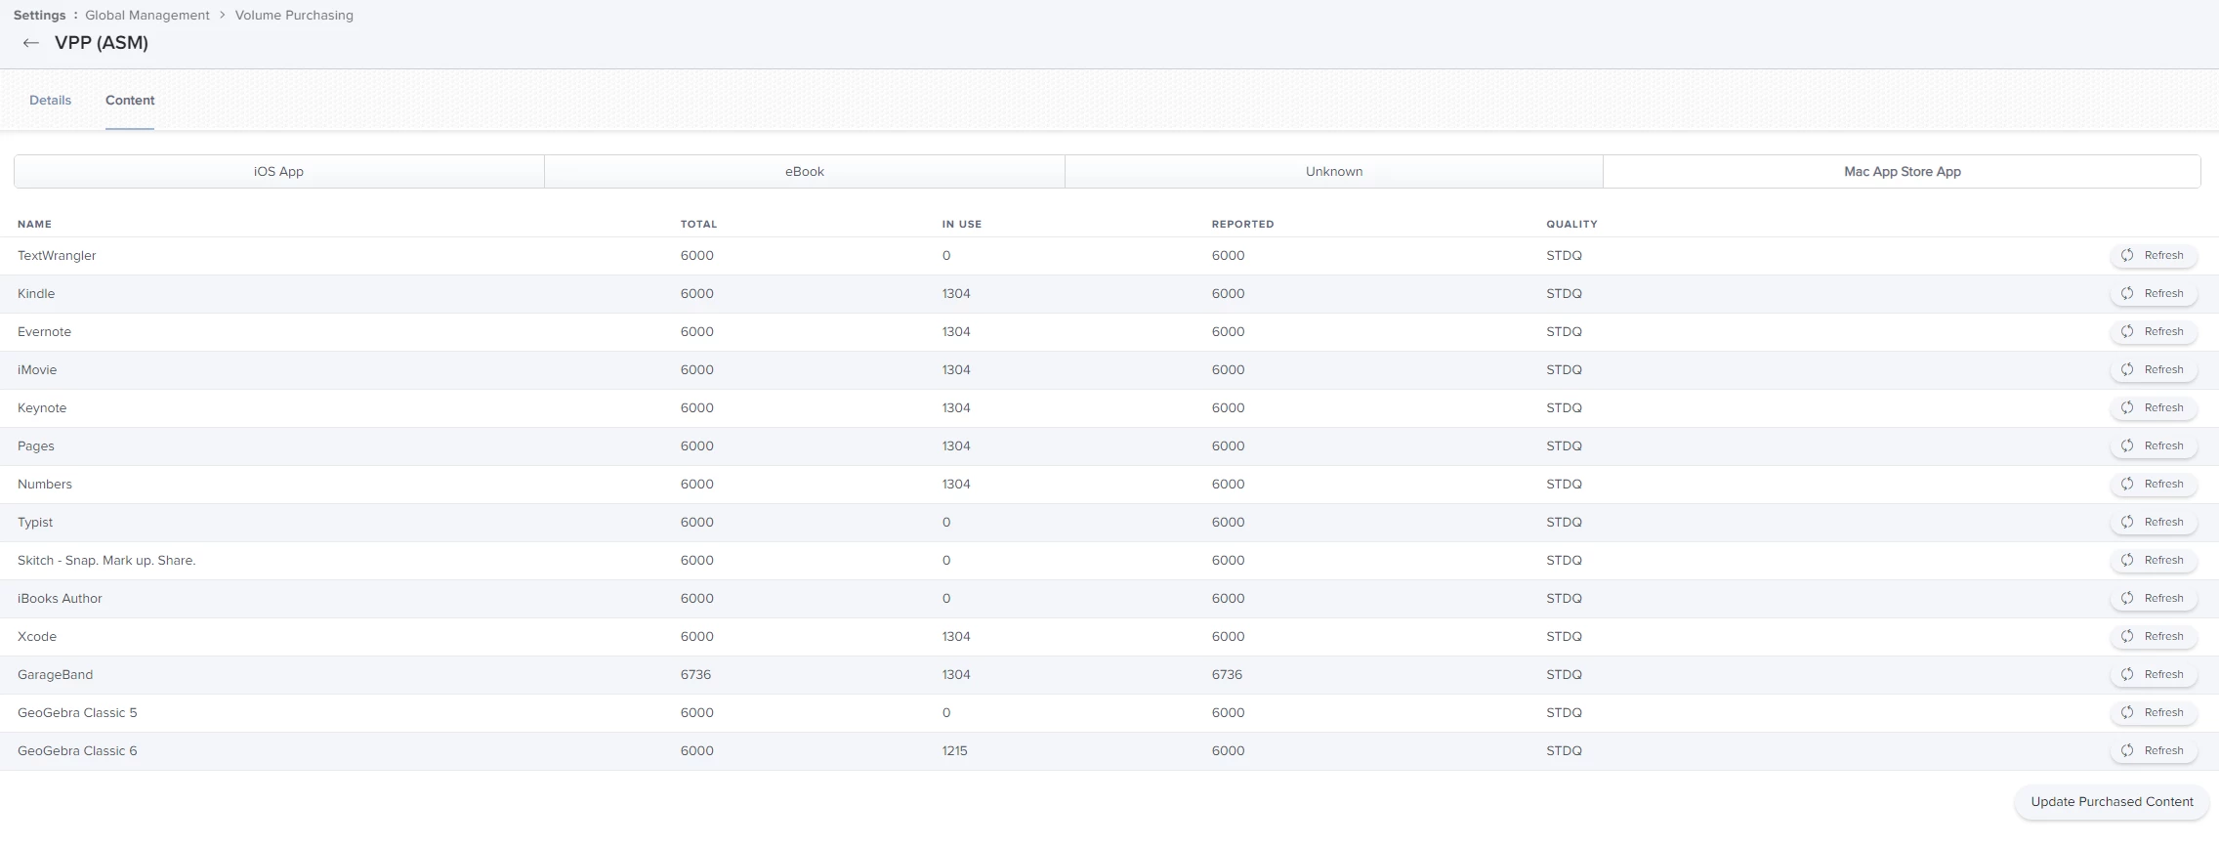Click the NAME column header
2219x847 pixels.
(x=34, y=224)
